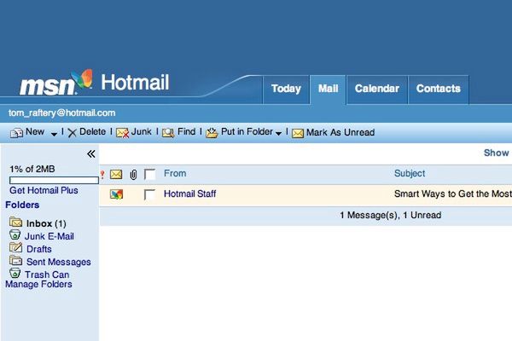
Task: Click the Show link at top right
Action: [x=497, y=153]
